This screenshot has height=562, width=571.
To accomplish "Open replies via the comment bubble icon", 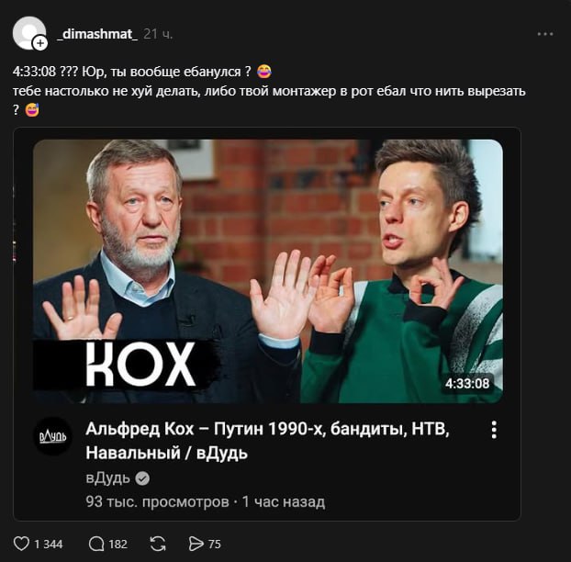I will [x=96, y=544].
